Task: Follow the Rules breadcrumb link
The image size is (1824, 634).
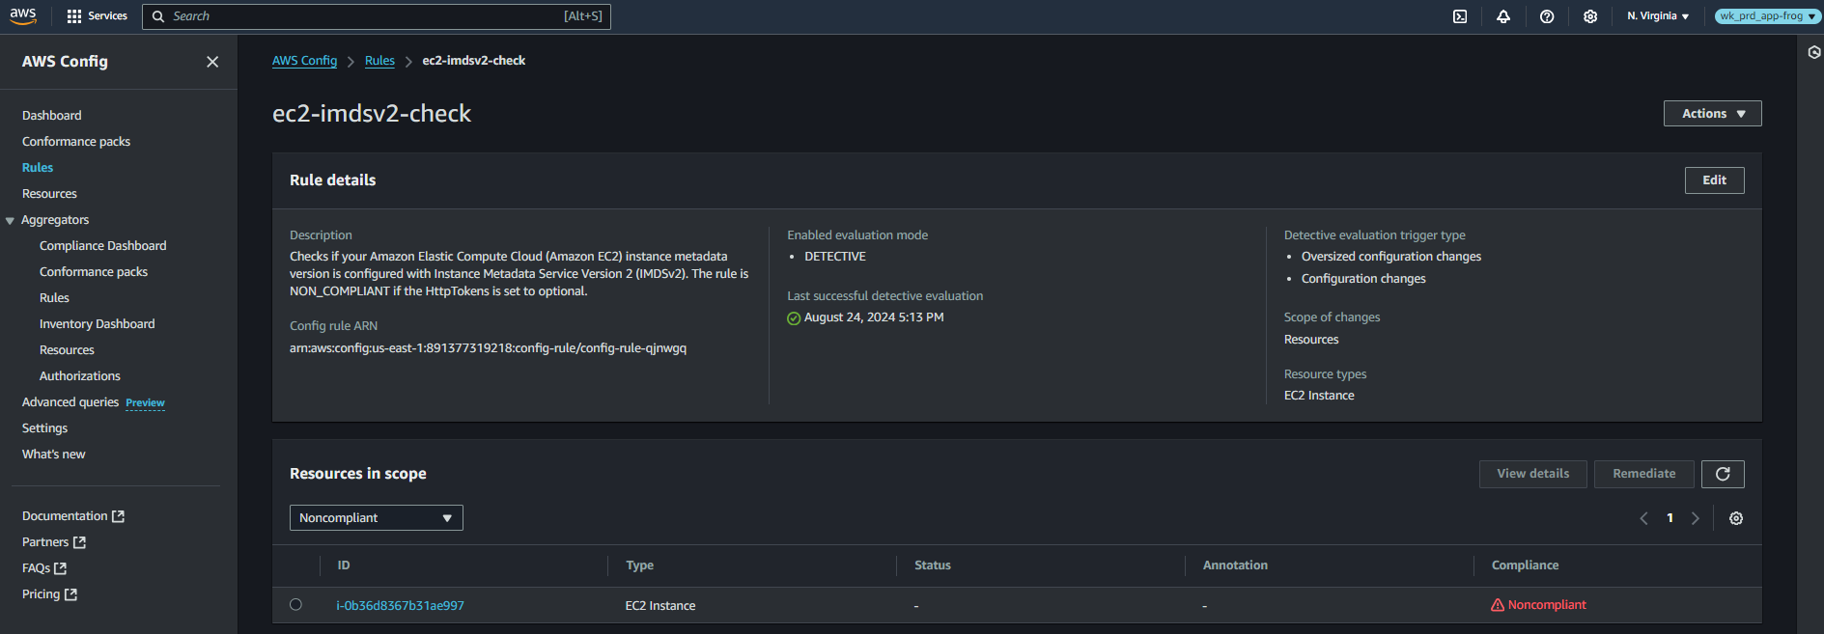Action: [379, 61]
